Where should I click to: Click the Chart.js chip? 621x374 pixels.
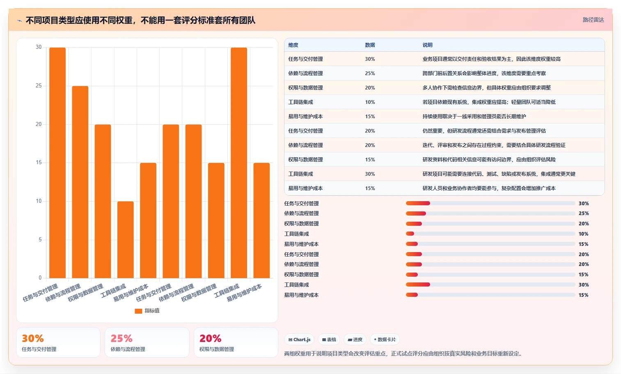(x=299, y=340)
